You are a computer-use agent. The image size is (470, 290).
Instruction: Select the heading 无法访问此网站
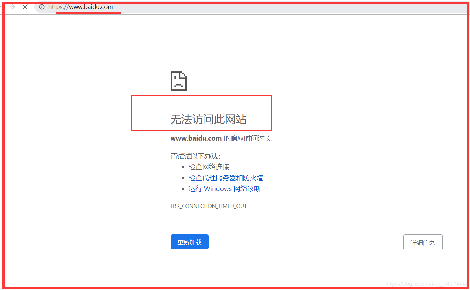pyautogui.click(x=208, y=119)
